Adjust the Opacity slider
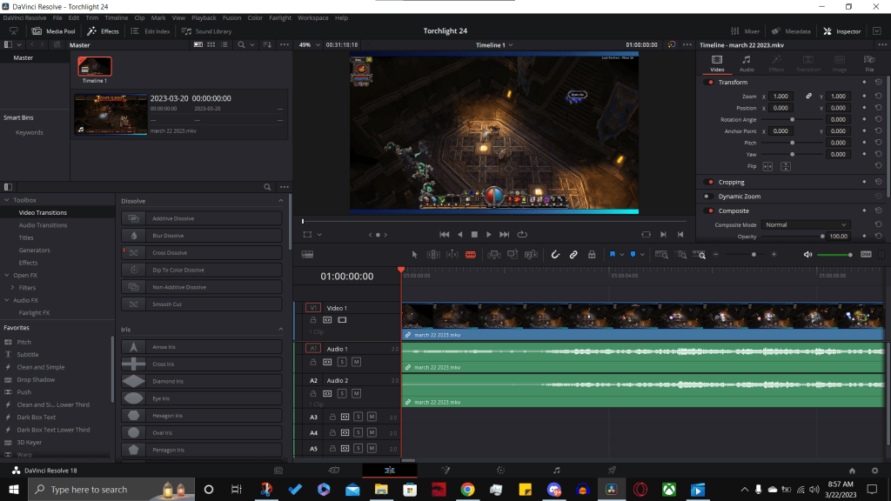The height and width of the screenshot is (501, 891). coord(821,237)
